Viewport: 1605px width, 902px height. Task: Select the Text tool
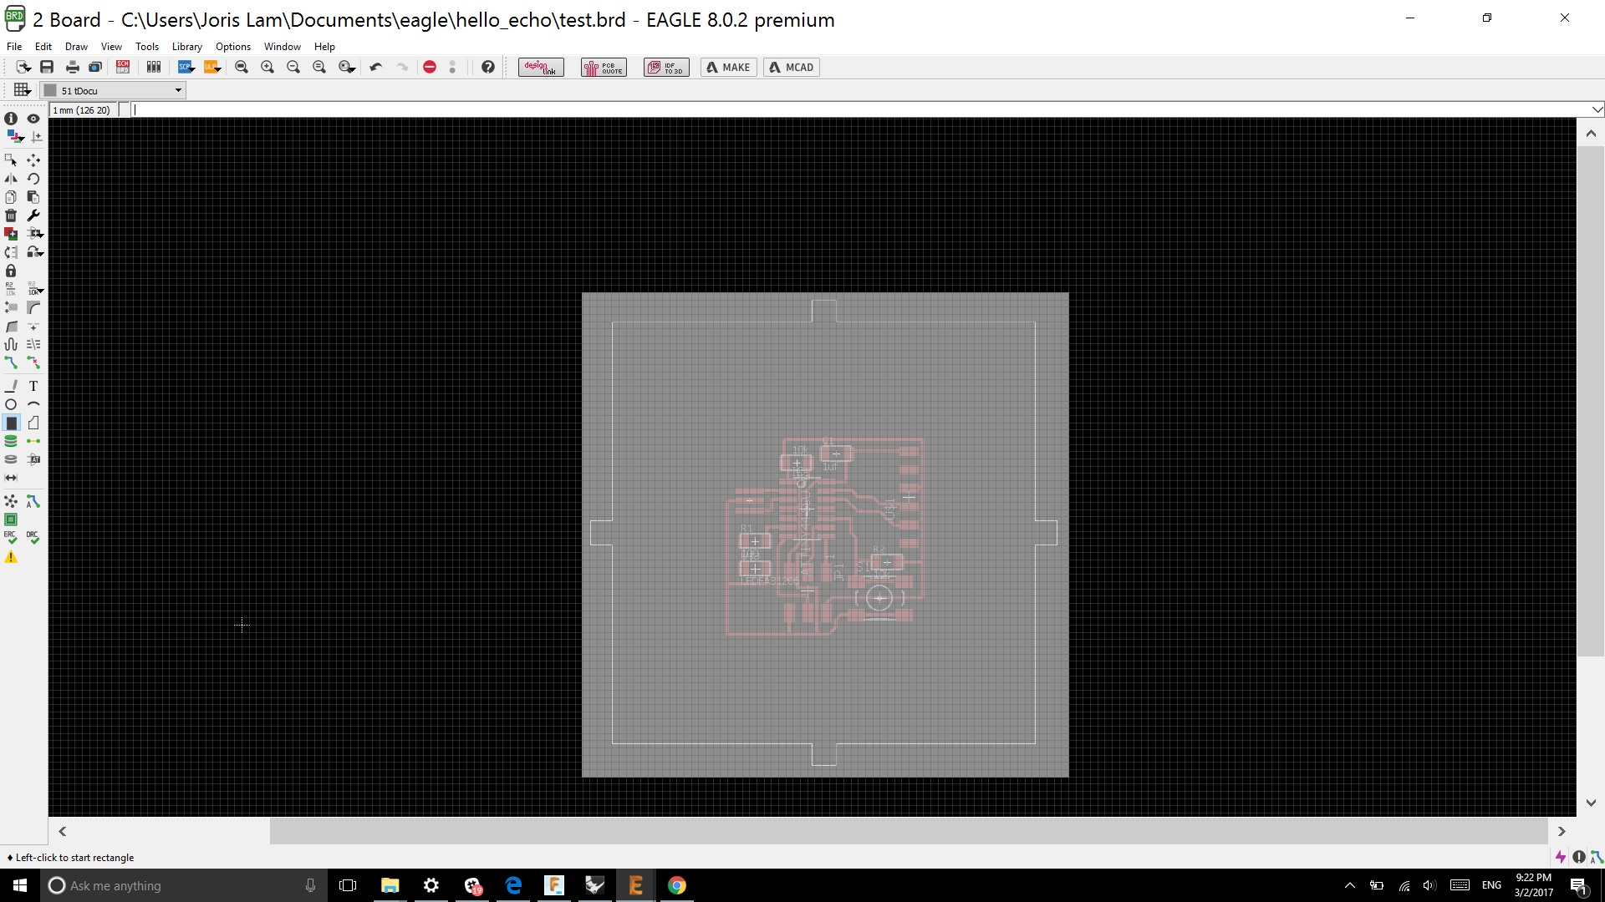(33, 386)
